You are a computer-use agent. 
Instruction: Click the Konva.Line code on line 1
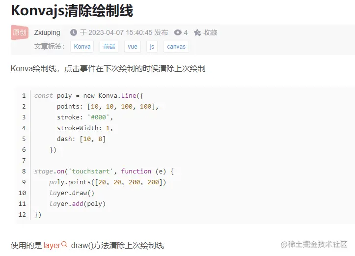[x=117, y=95]
